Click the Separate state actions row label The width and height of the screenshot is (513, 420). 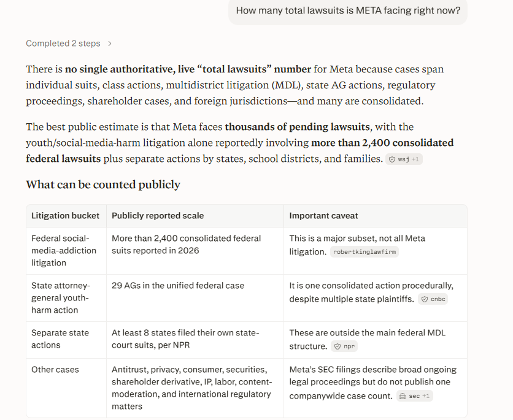(60, 339)
